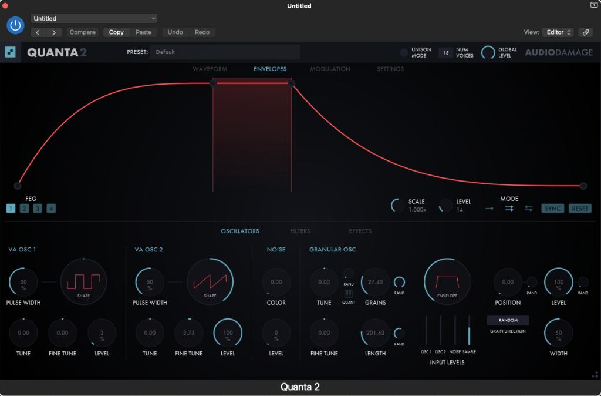This screenshot has width=601, height=396.
Task: Click the VA OSC 1 square wave shape
Action: coord(83,282)
